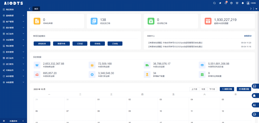The image size is (259, 123).
Task: Open the floating Ai assistant button
Action: tap(255, 105)
